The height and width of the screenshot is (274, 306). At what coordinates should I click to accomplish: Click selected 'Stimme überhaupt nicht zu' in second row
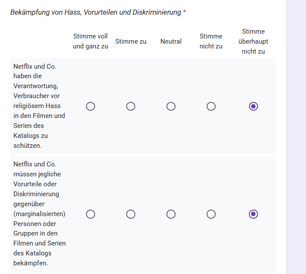(253, 214)
